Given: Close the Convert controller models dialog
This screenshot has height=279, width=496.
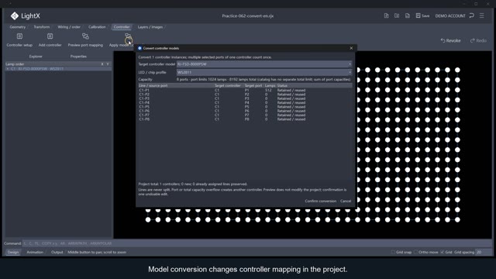Looking at the screenshot, I should (351, 48).
